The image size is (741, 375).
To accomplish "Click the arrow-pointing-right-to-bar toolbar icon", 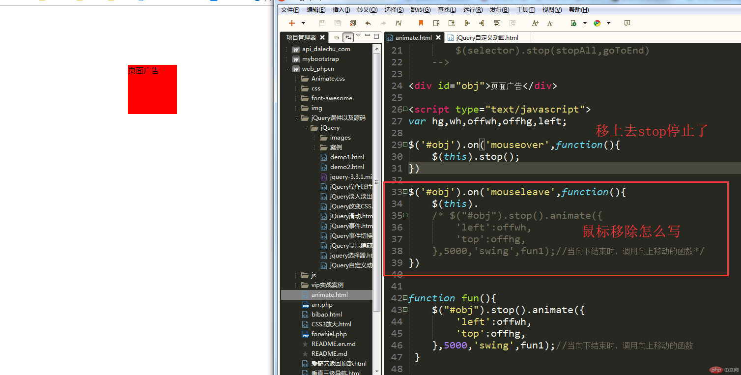I will pos(482,23).
